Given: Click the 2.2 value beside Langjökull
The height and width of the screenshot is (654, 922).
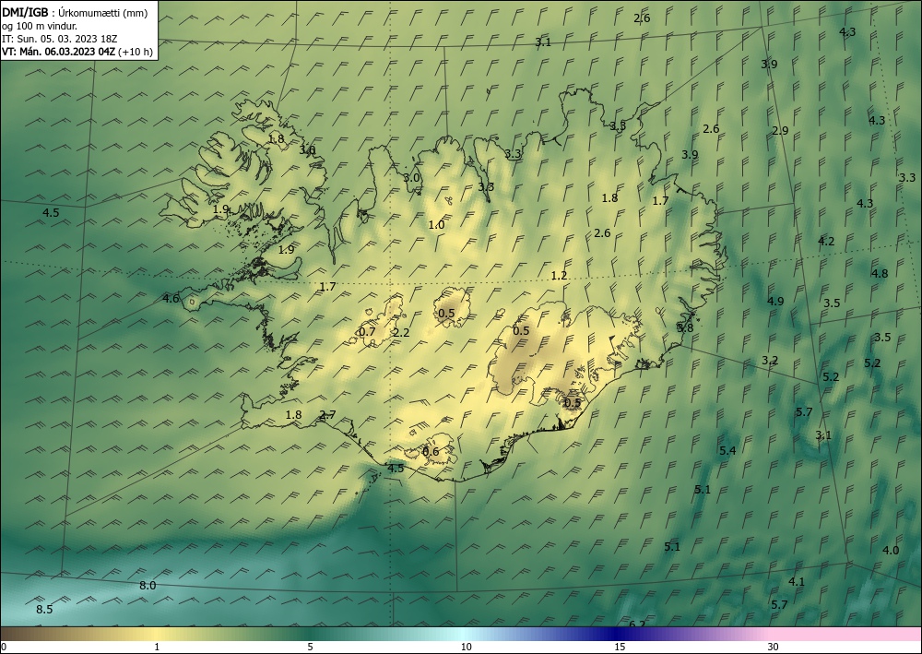Looking at the screenshot, I should click(x=401, y=333).
